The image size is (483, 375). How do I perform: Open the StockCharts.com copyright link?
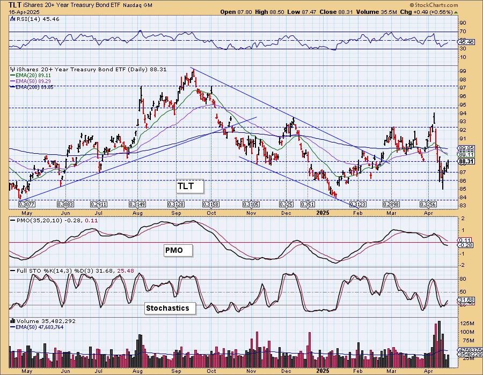[x=434, y=5]
